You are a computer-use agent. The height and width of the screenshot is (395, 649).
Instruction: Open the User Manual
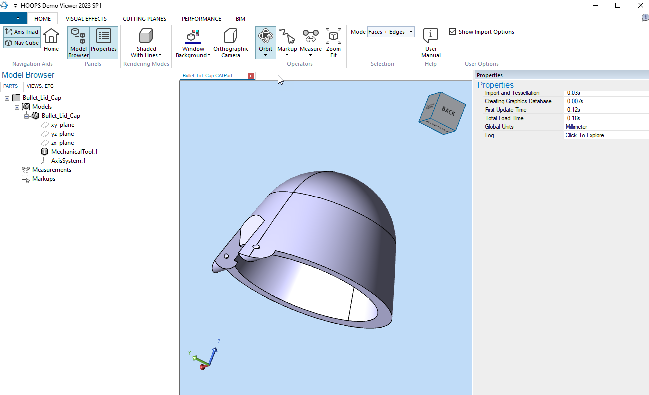click(x=430, y=42)
